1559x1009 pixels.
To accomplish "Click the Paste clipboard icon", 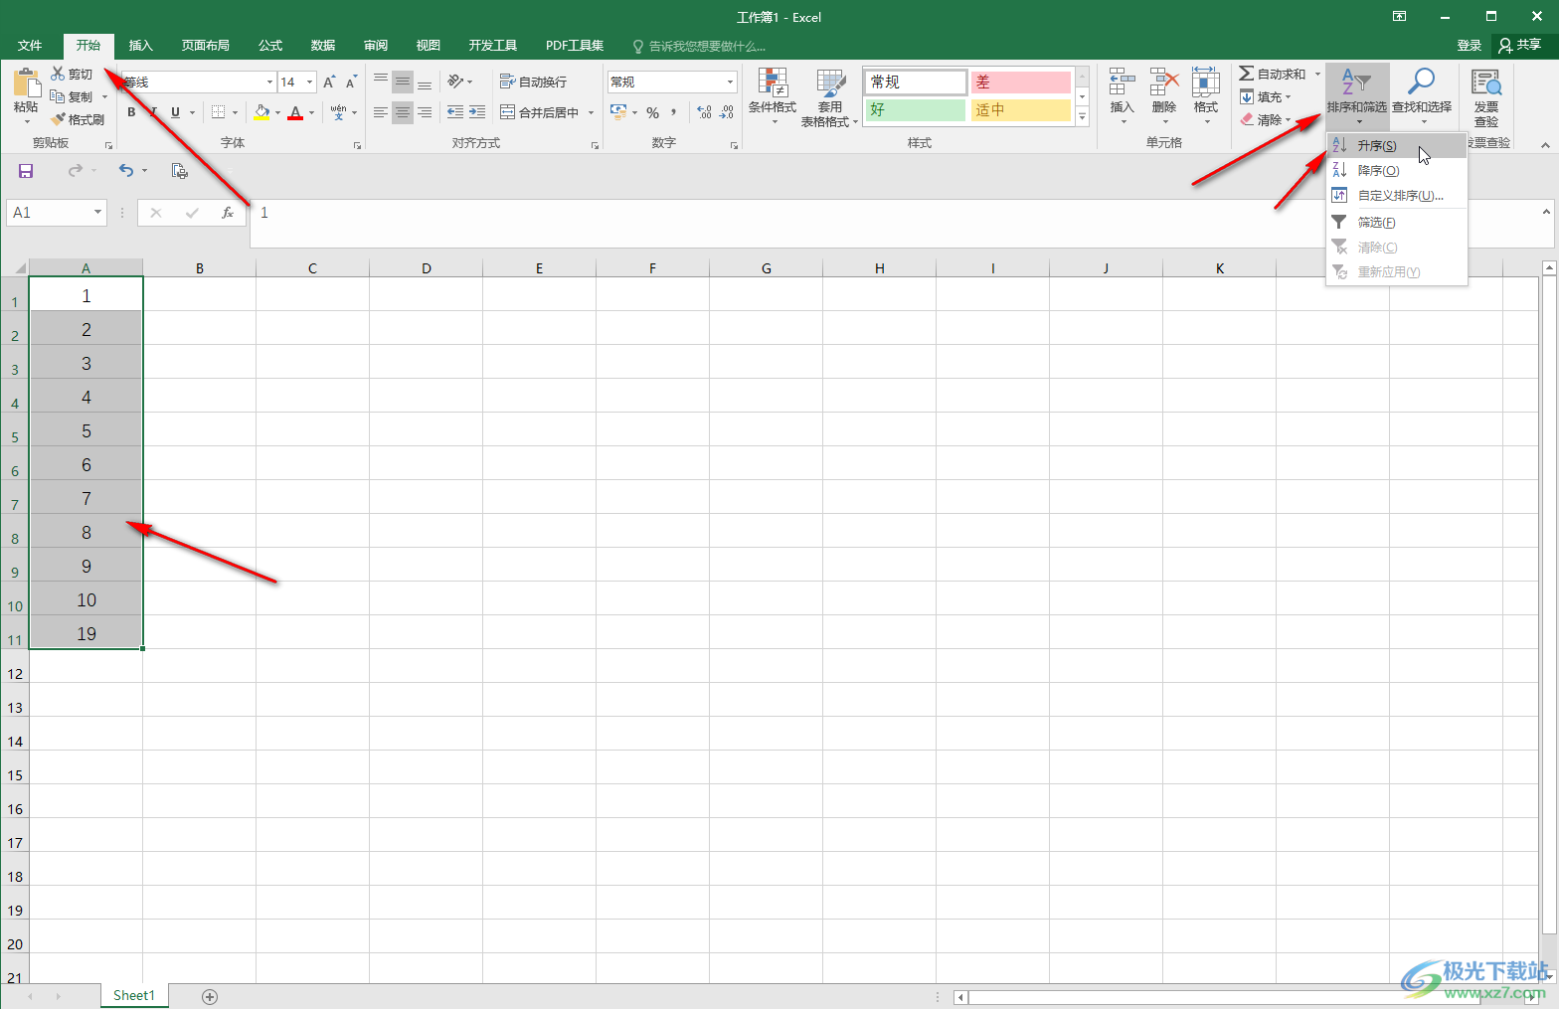I will (x=26, y=83).
